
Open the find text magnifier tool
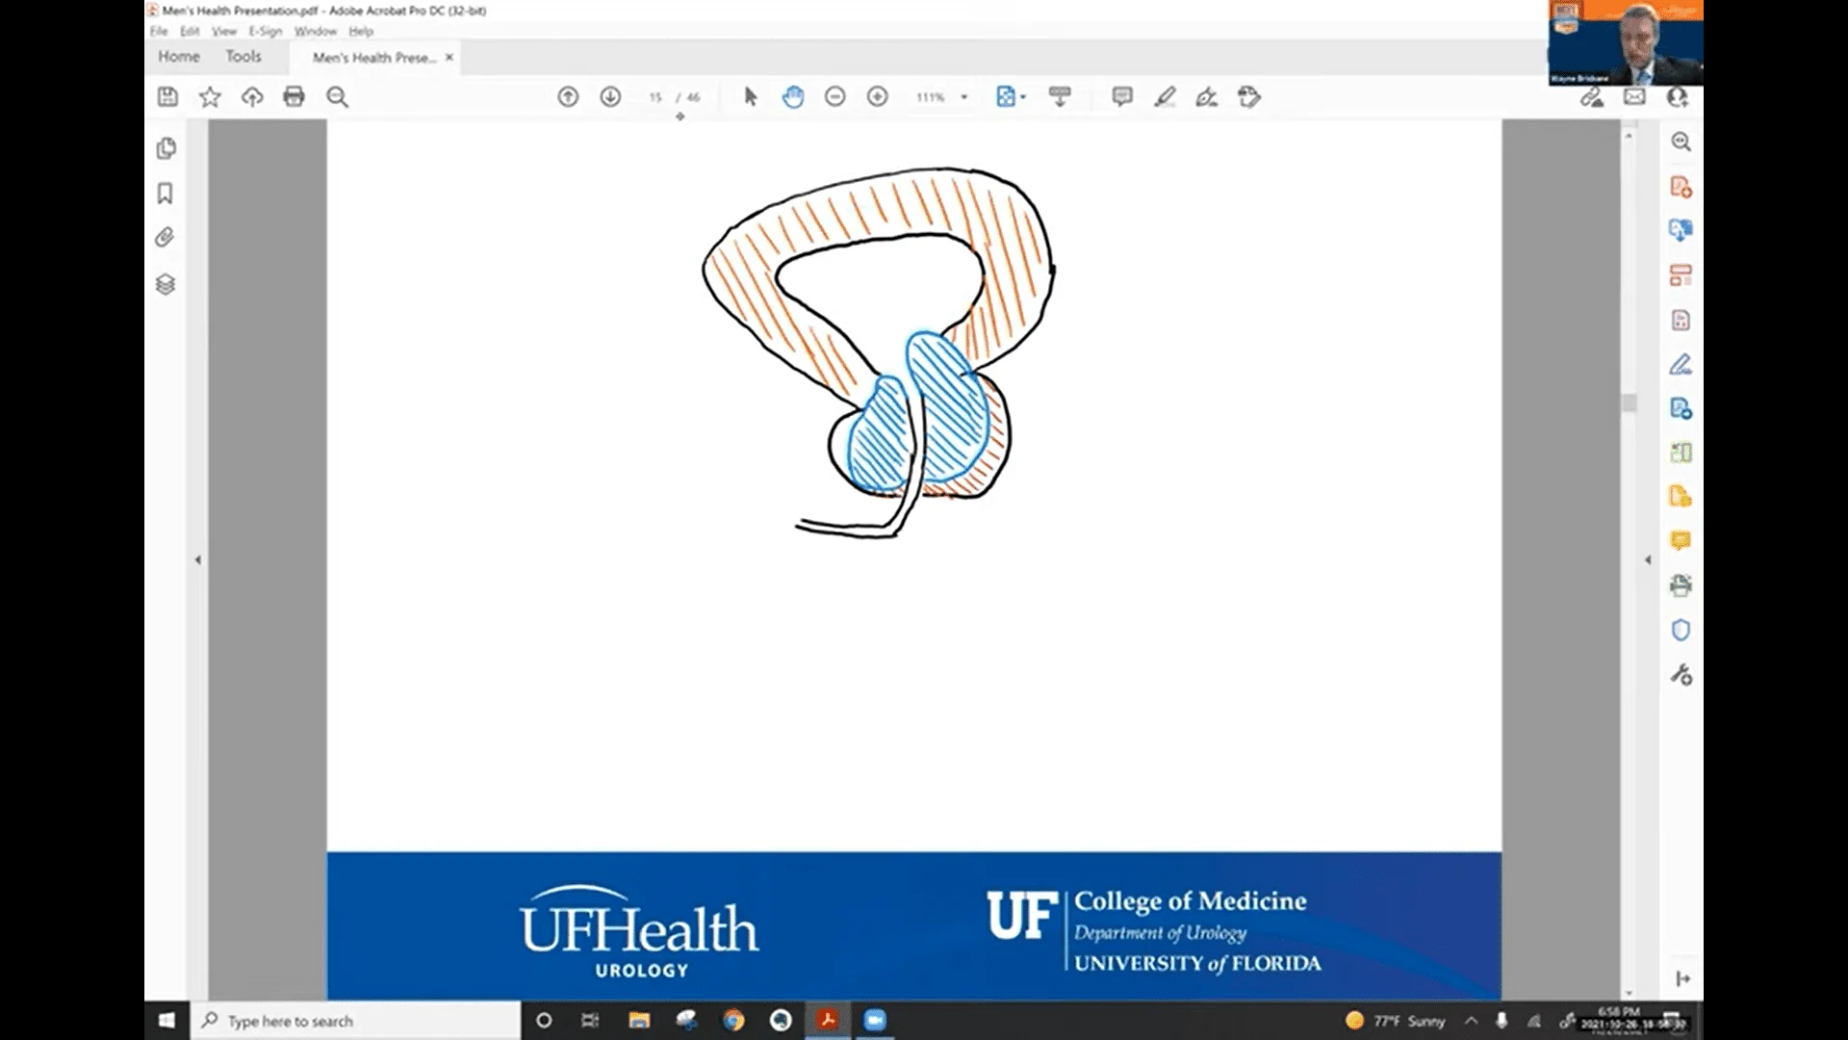(337, 96)
